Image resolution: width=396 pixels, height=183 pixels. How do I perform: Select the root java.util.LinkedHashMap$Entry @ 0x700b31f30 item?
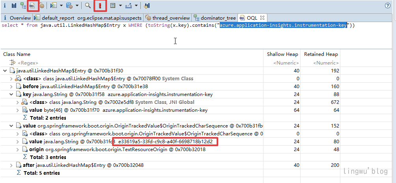(x=70, y=71)
